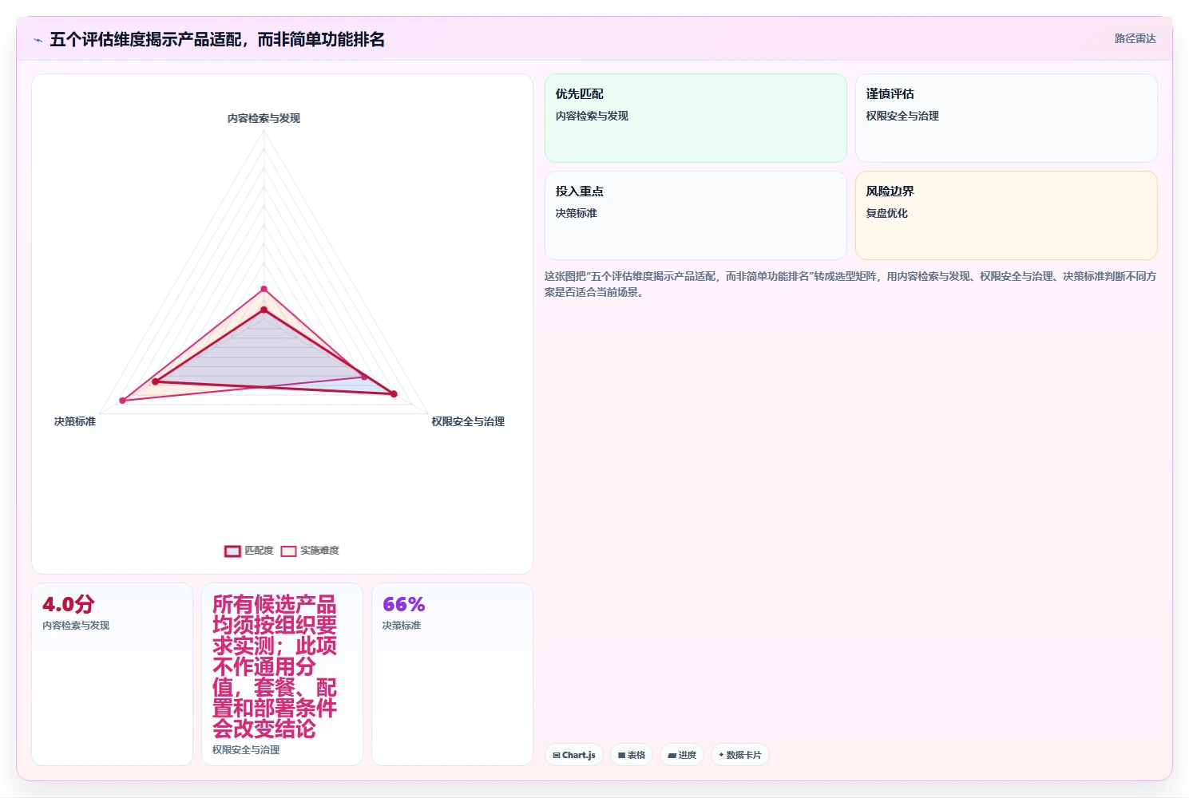The image size is (1189, 798).
Task: Click the small icon before the page title
Action: pos(38,40)
